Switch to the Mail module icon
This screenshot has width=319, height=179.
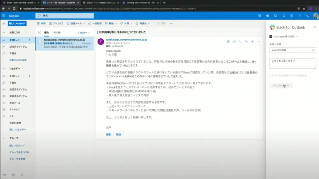point(4,175)
